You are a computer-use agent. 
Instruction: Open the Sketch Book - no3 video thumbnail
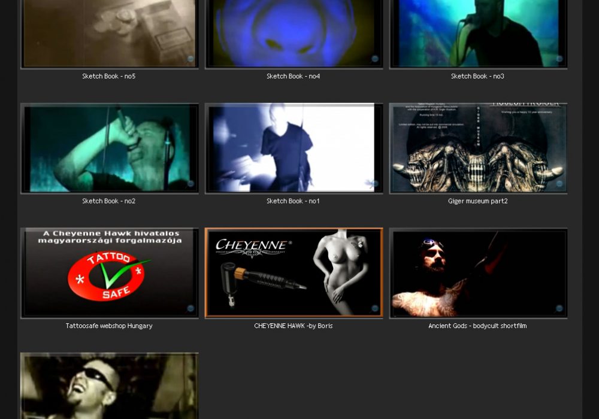[x=478, y=34]
